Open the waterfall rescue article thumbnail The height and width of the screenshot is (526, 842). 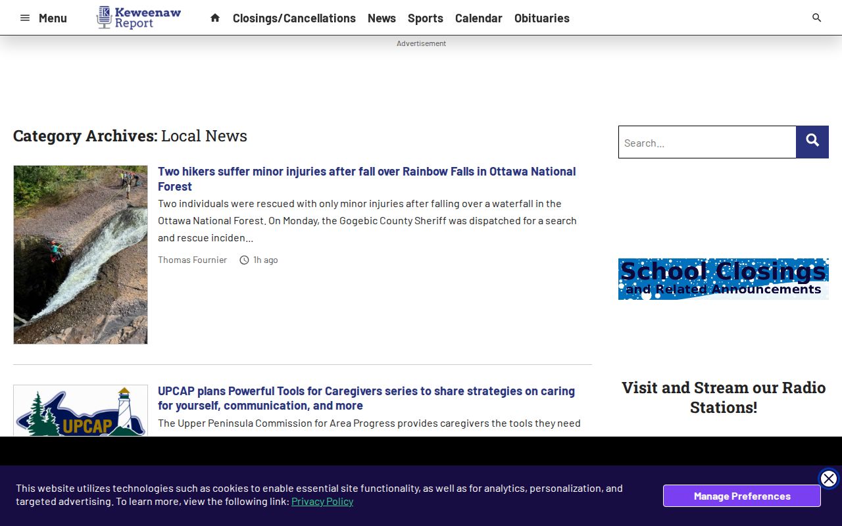pyautogui.click(x=80, y=254)
